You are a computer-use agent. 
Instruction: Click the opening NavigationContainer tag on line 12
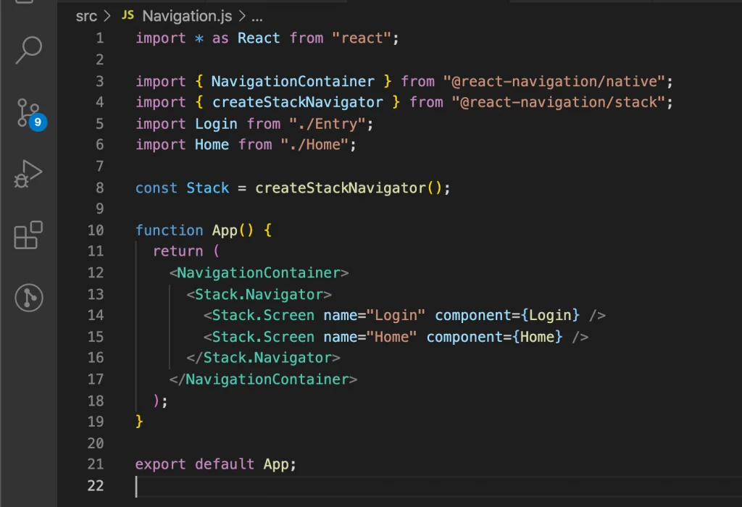click(259, 273)
